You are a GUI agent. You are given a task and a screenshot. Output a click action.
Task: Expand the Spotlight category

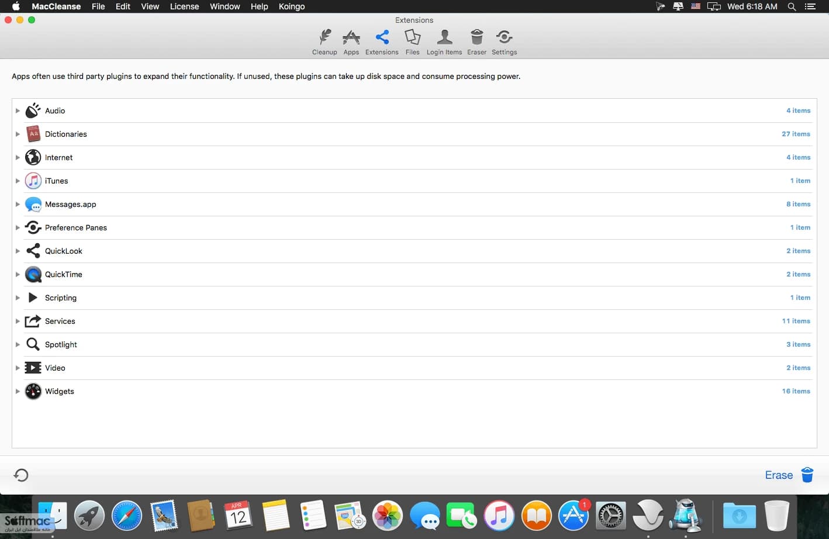pos(18,344)
